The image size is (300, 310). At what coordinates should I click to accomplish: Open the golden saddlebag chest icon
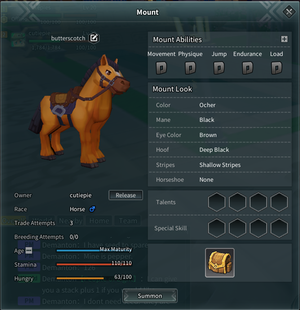coord(220,263)
